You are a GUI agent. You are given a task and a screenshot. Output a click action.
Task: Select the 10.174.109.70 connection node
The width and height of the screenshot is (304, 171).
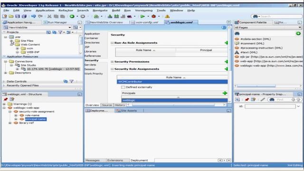pyautogui.click(x=53, y=69)
